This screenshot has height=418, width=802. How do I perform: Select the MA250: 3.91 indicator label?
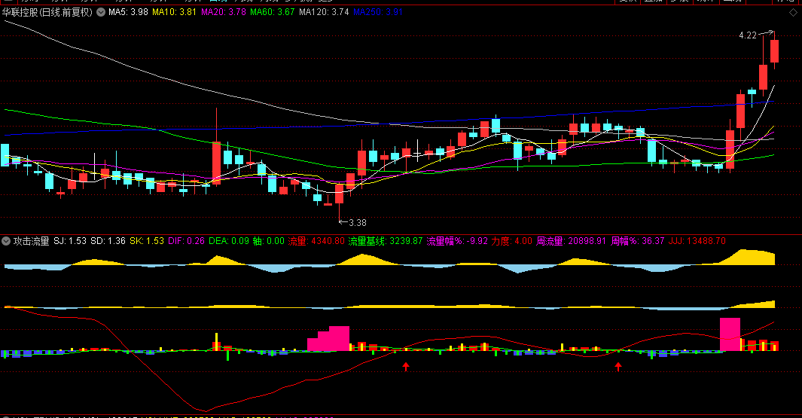click(x=378, y=12)
